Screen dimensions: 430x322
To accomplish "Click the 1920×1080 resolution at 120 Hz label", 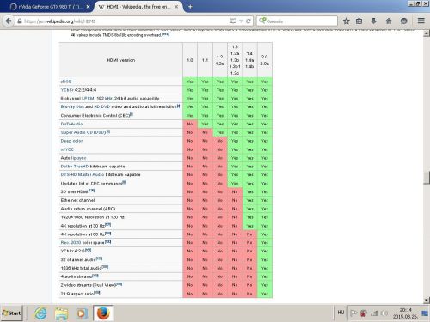I will tap(93, 217).
